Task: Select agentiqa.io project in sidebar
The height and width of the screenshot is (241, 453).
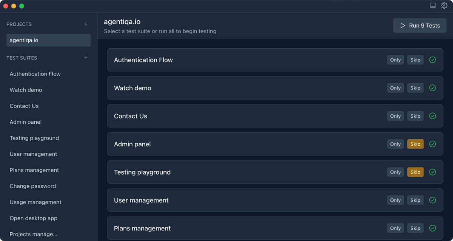Action: 48,40
